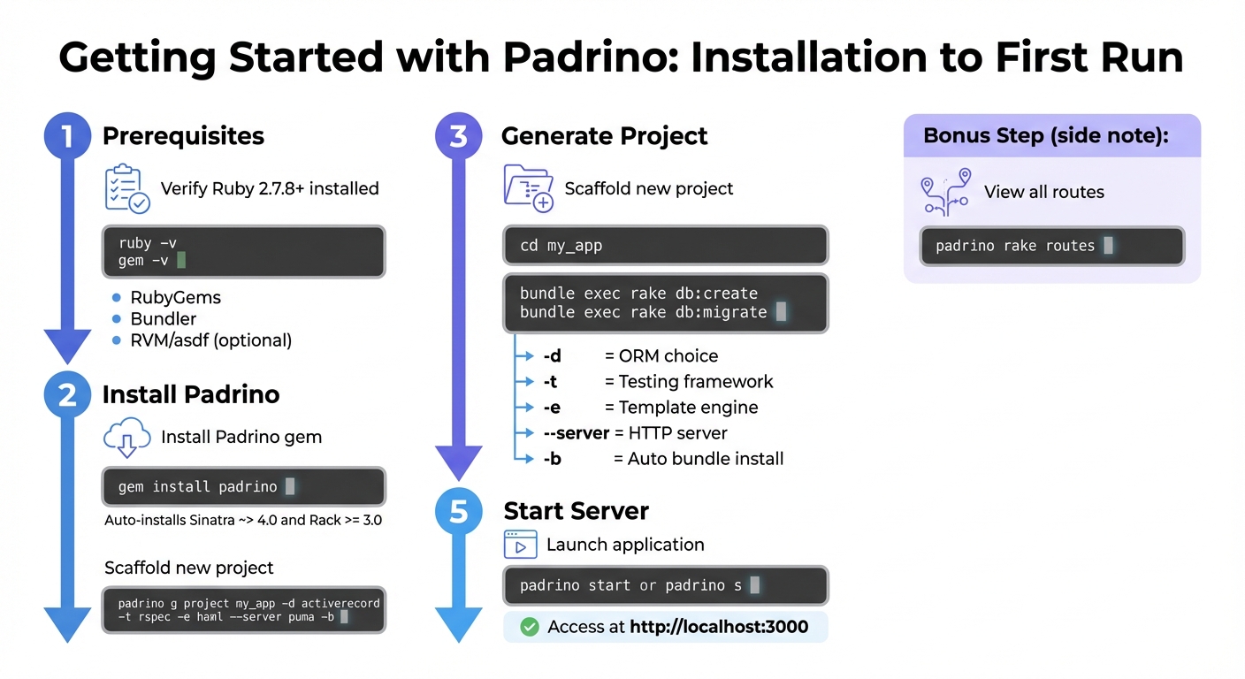1245x679 pixels.
Task: Select the play icon beside "Launch application"
Action: tap(521, 545)
